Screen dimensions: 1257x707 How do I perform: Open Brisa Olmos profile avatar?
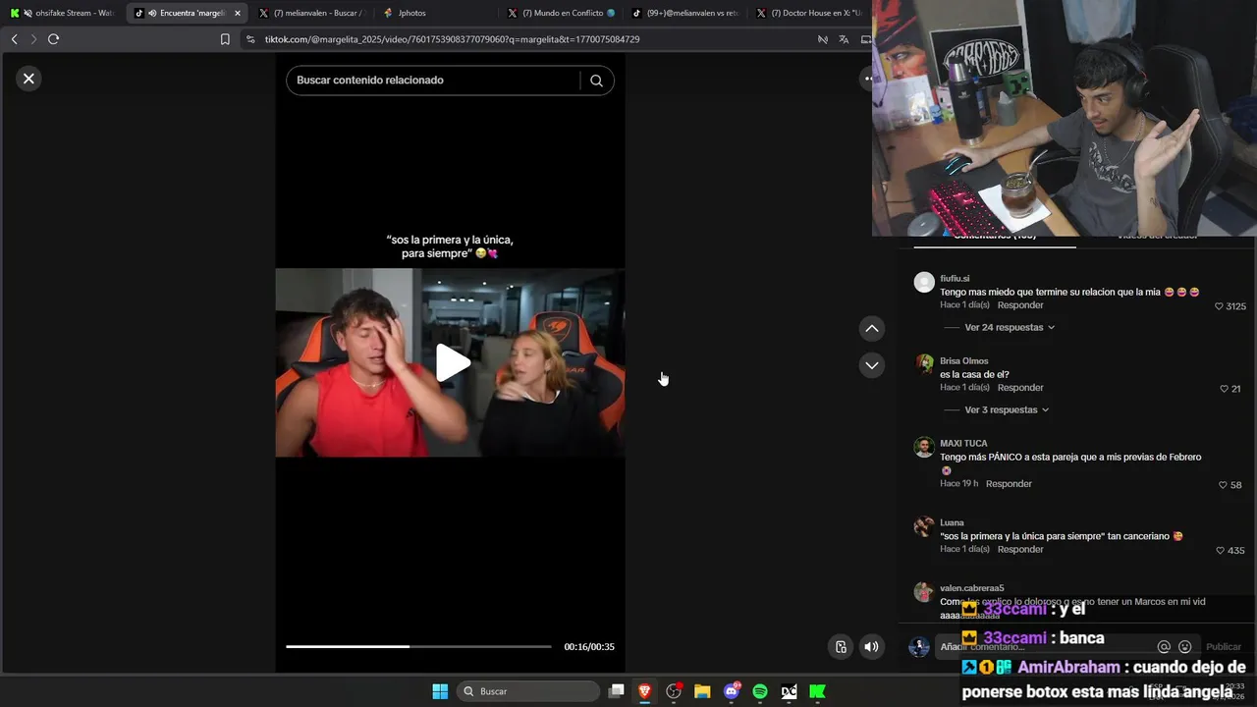coord(924,364)
